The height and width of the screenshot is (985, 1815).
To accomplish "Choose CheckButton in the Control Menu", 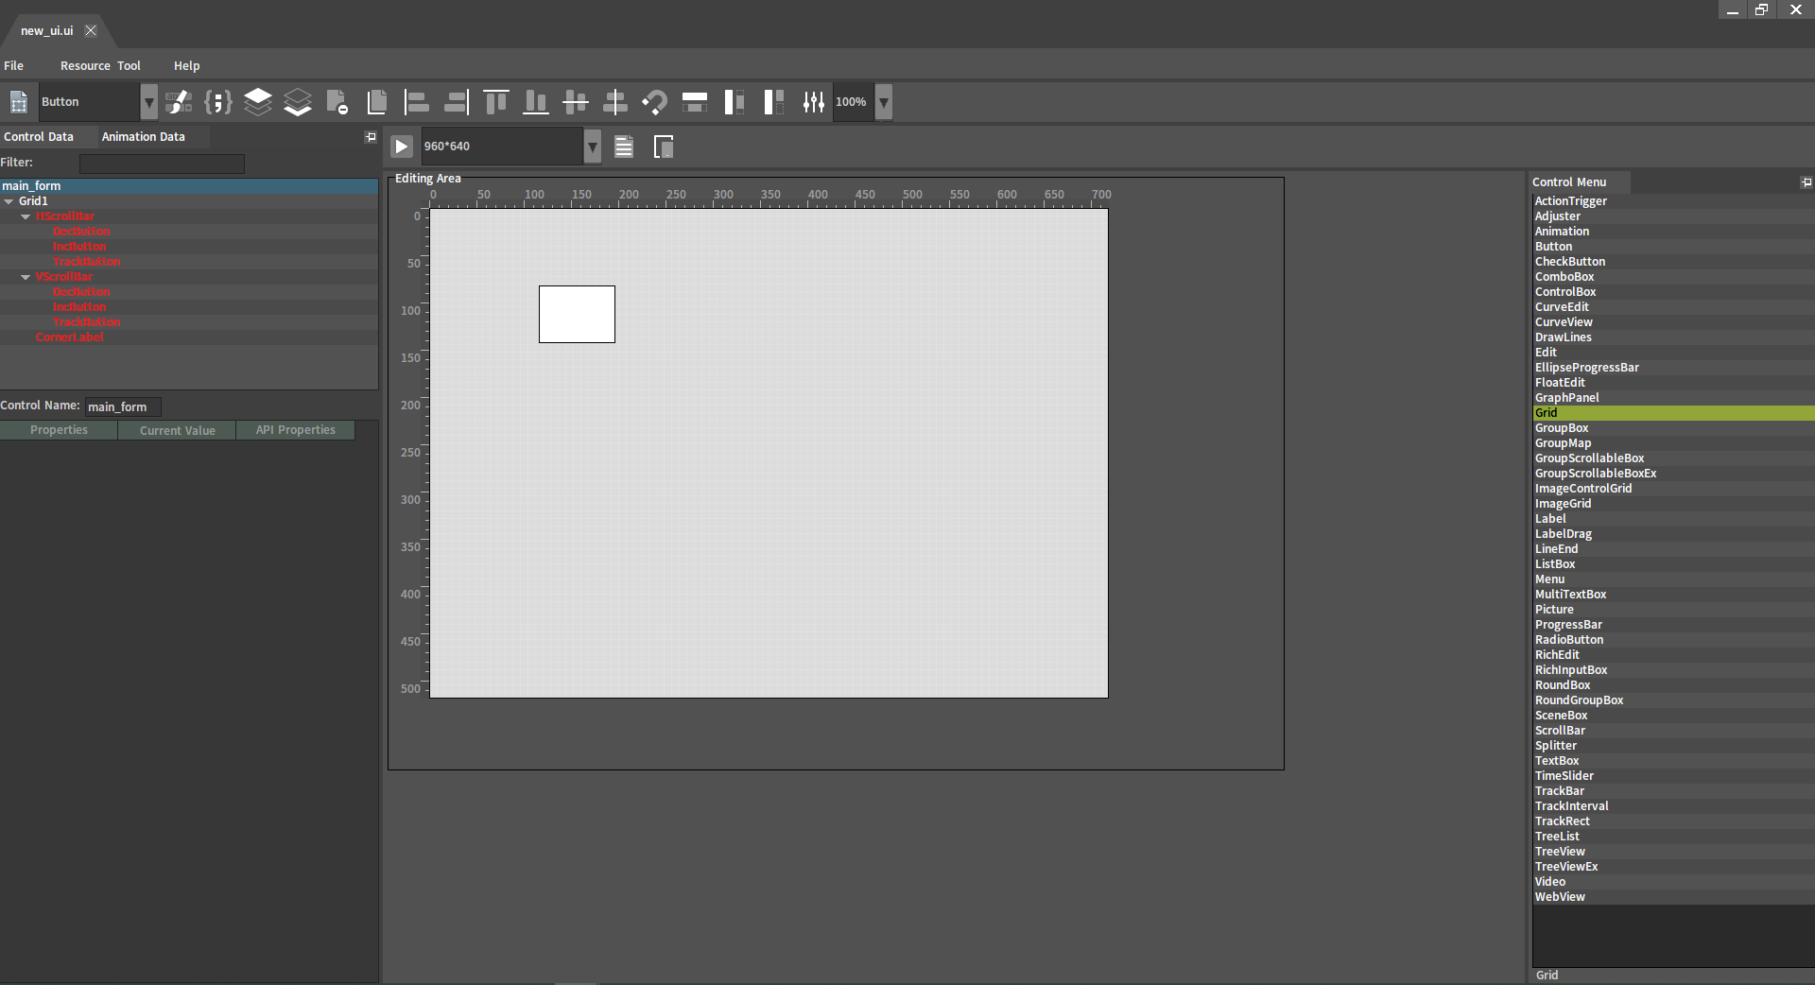I will (1673, 262).
